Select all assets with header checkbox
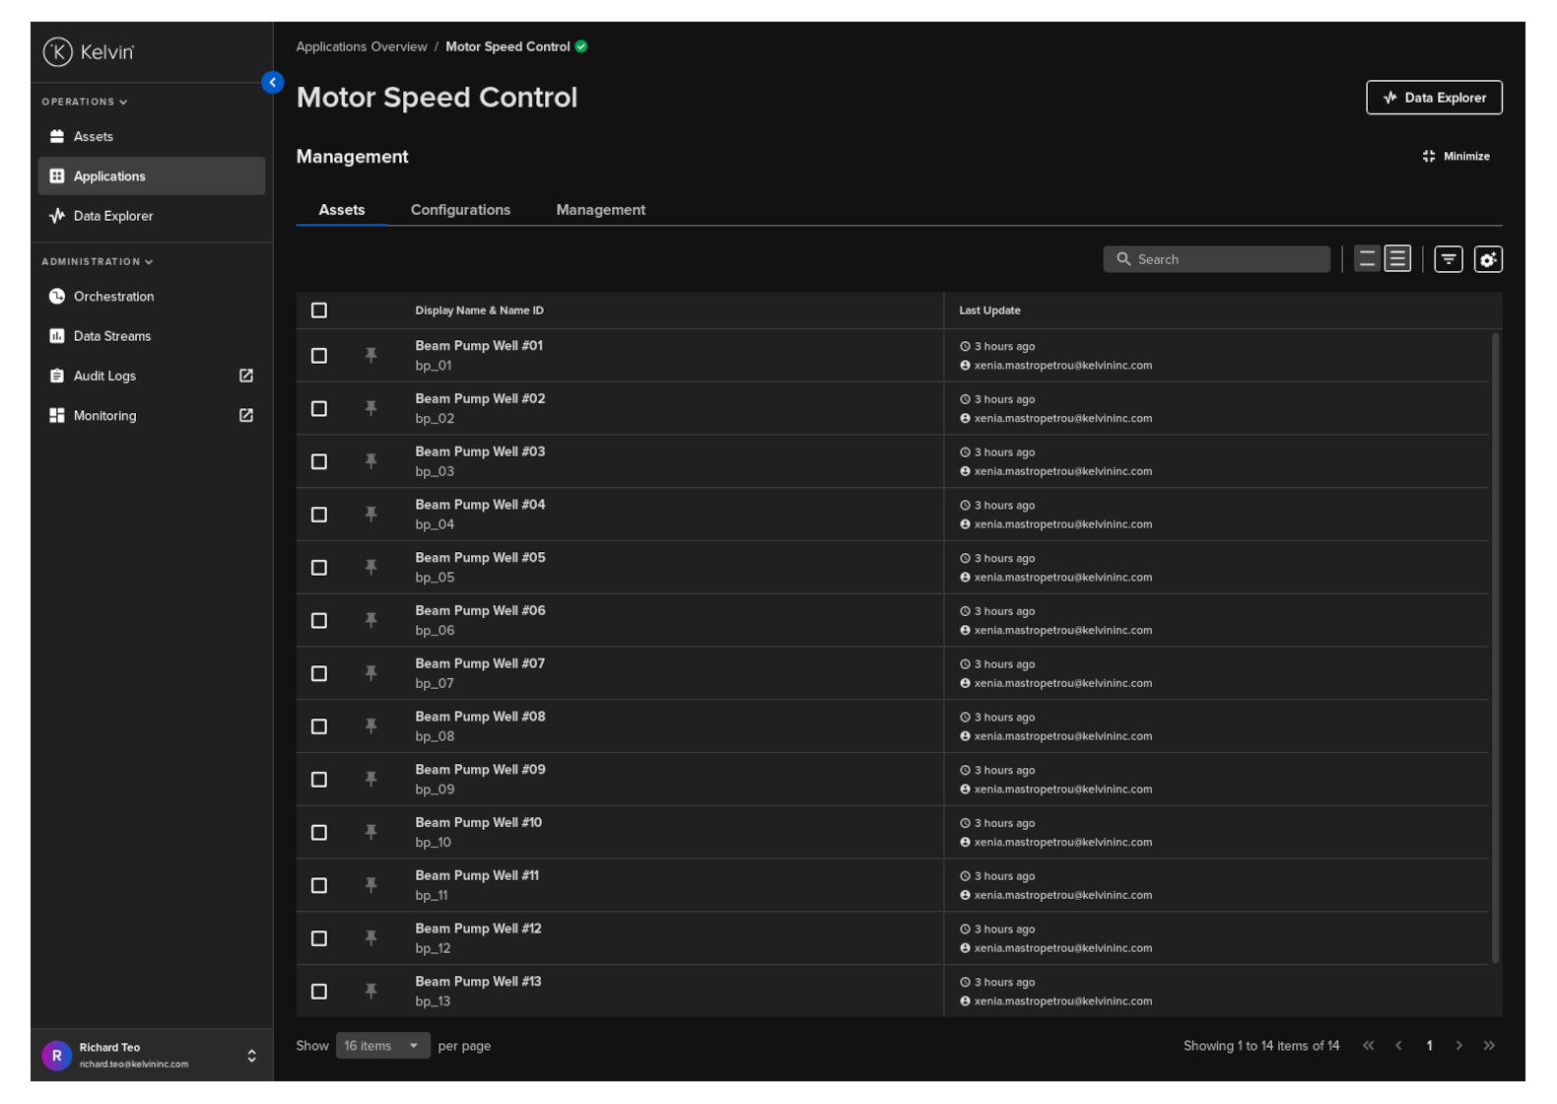 coord(319,310)
